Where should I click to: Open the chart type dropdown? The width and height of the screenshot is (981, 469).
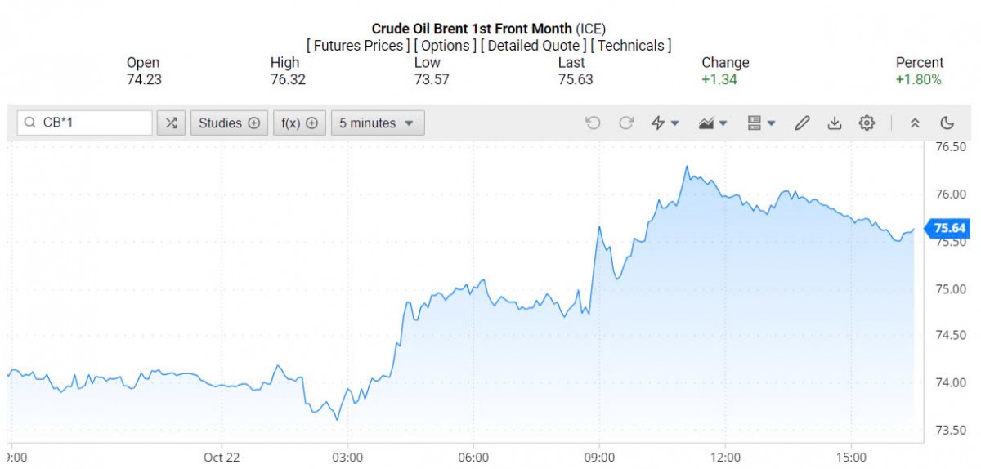pyautogui.click(x=713, y=123)
